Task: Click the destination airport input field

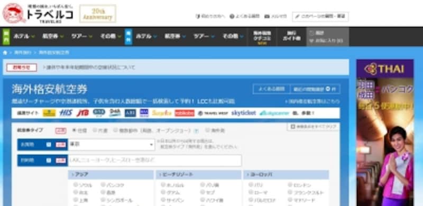Action: coord(155,161)
